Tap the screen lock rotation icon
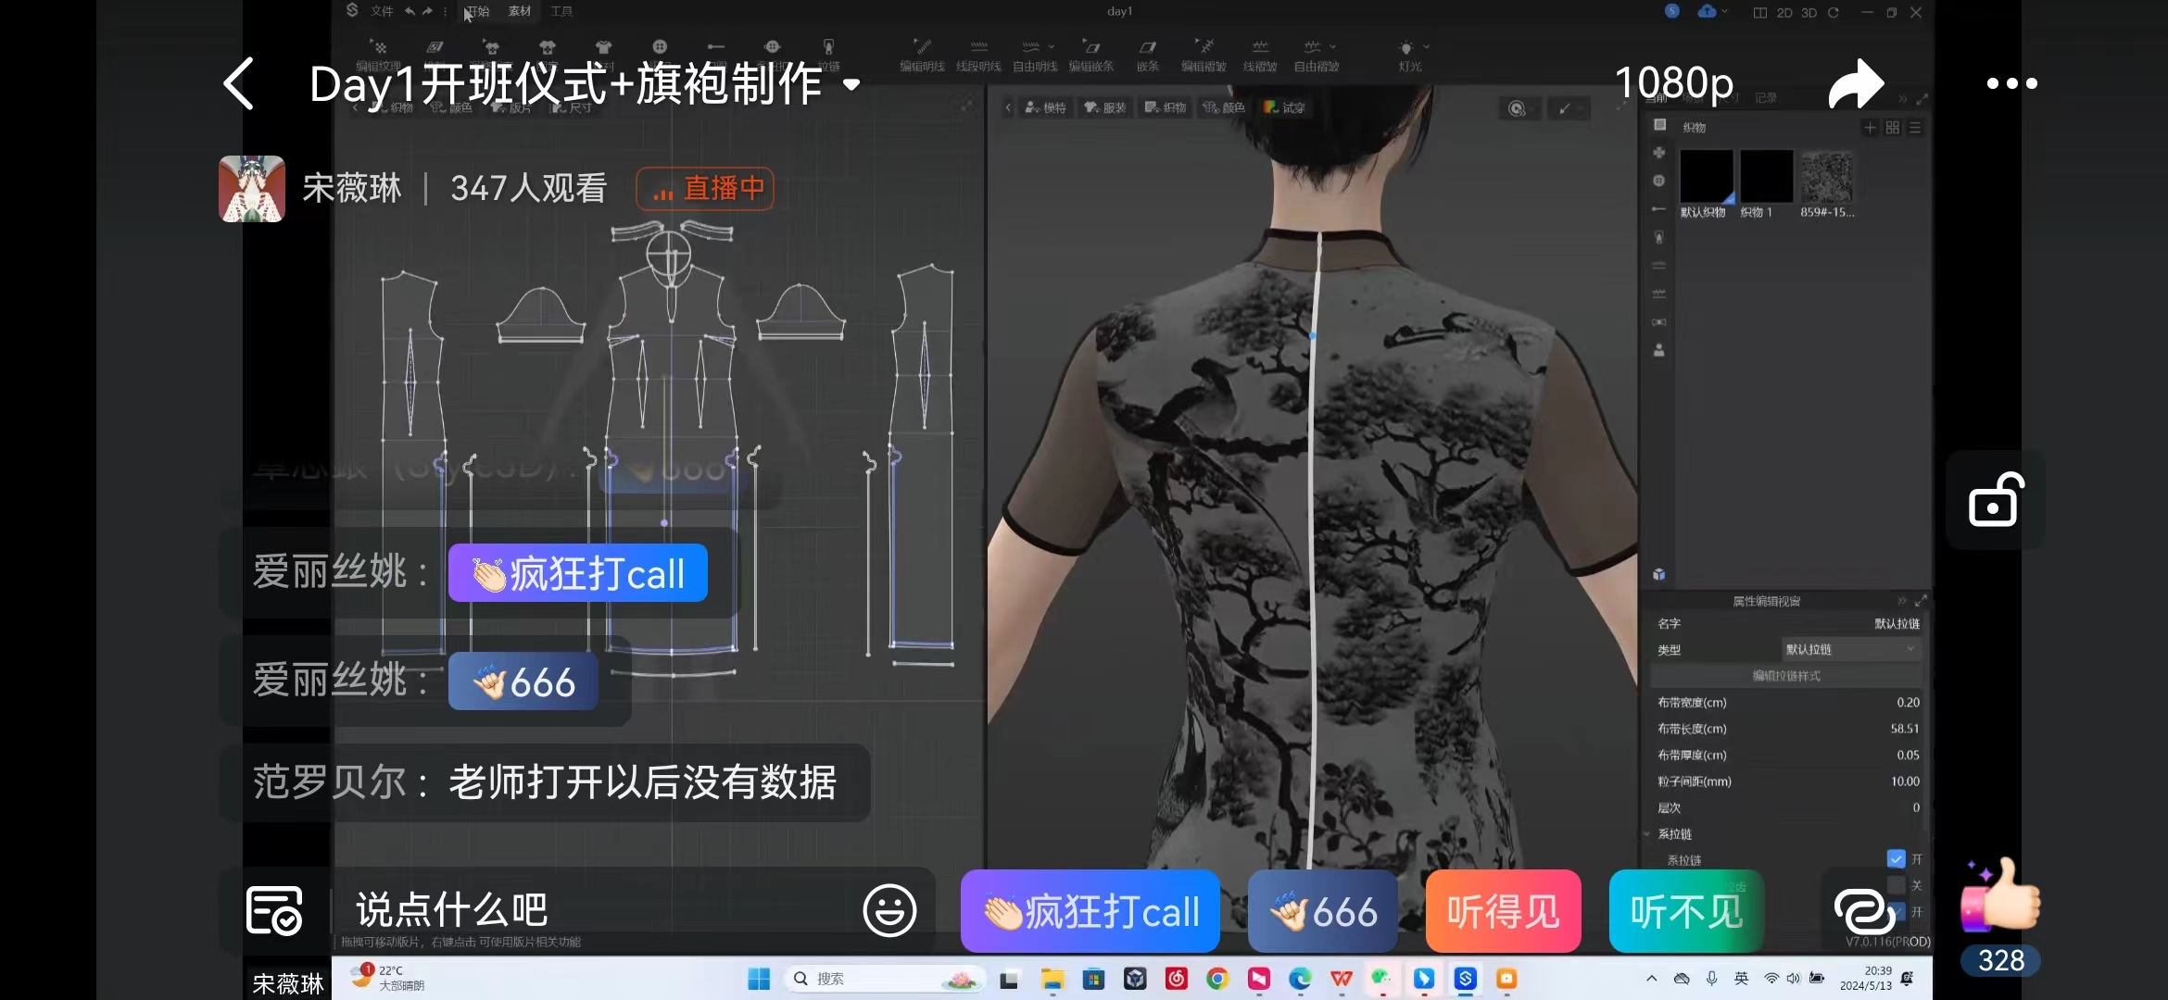 tap(1995, 501)
